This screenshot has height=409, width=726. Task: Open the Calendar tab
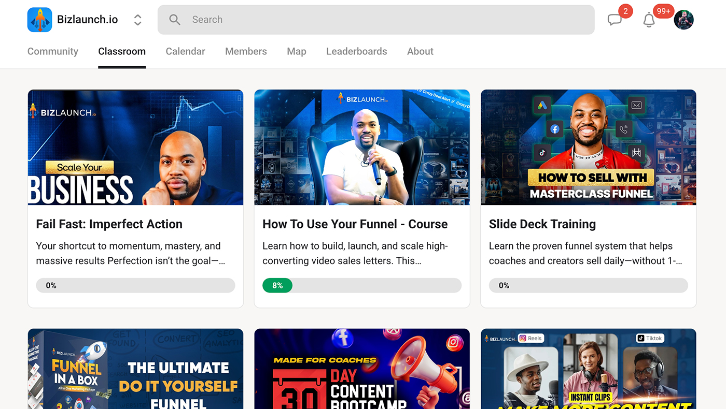[x=186, y=51]
